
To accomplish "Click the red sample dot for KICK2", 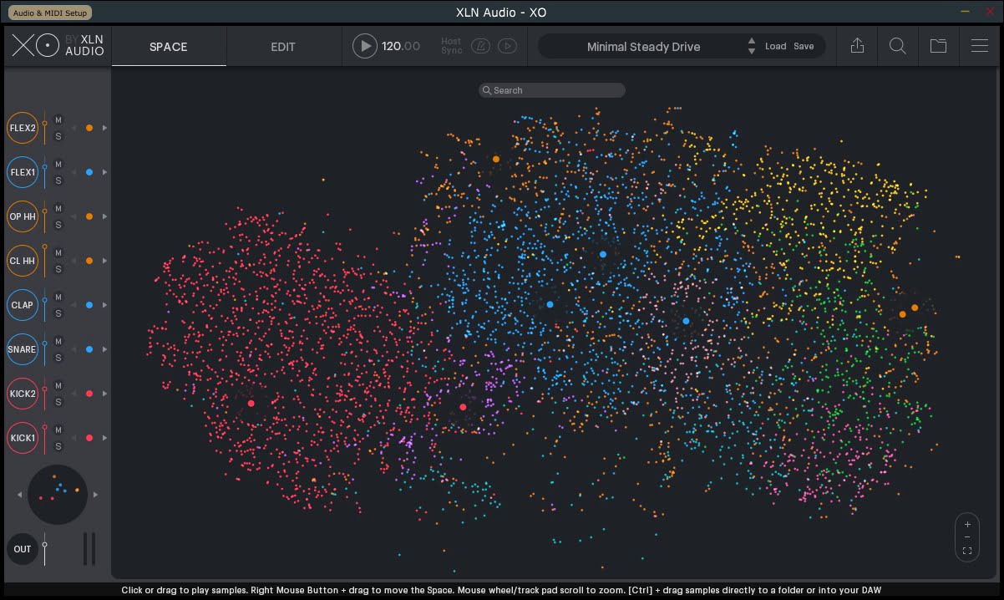I will pyautogui.click(x=89, y=394).
